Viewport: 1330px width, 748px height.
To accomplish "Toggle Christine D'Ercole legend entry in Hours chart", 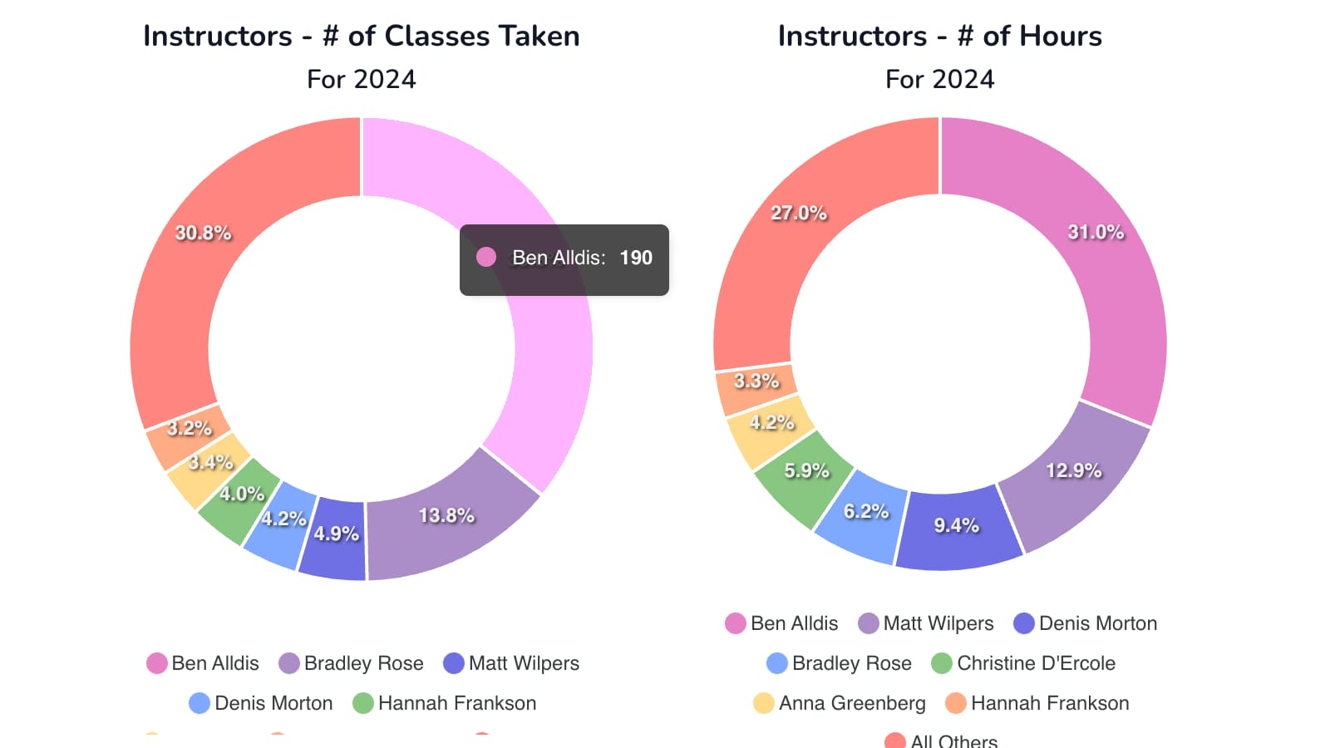I will click(x=1024, y=663).
